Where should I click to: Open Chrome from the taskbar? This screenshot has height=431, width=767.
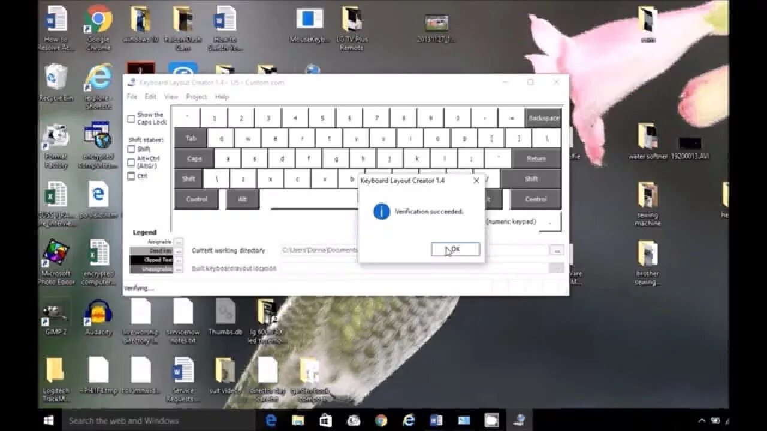pos(381,420)
